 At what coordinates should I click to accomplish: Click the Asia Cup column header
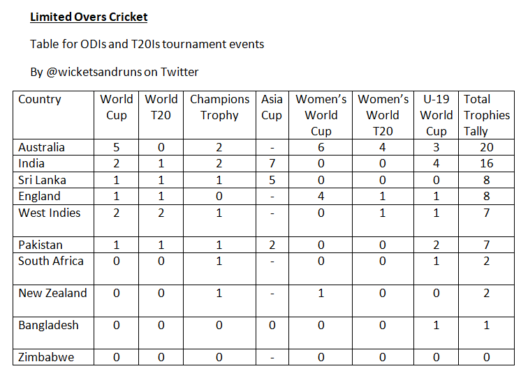pyautogui.click(x=272, y=107)
